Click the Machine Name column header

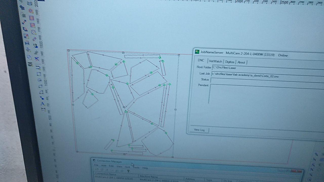[x=161, y=177]
